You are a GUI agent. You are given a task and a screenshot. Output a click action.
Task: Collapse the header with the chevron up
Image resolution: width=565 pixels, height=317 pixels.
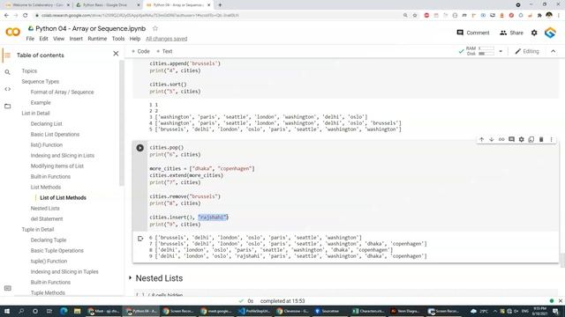554,51
